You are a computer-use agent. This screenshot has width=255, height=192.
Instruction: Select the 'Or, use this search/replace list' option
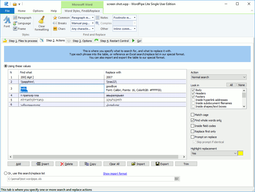[x=6, y=173]
